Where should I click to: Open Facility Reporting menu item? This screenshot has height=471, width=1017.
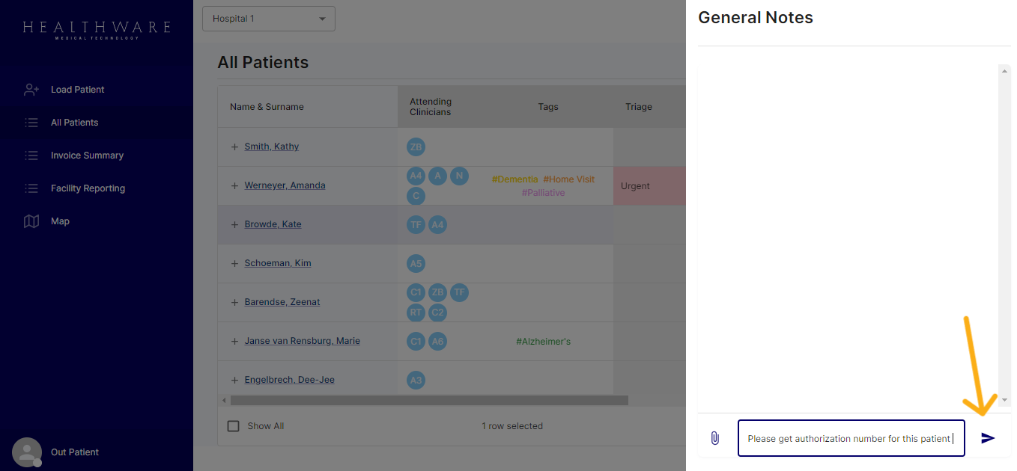[x=88, y=188]
